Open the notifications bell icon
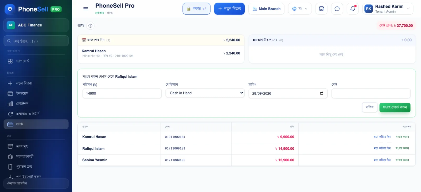This screenshot has width=421, height=192. click(x=353, y=9)
